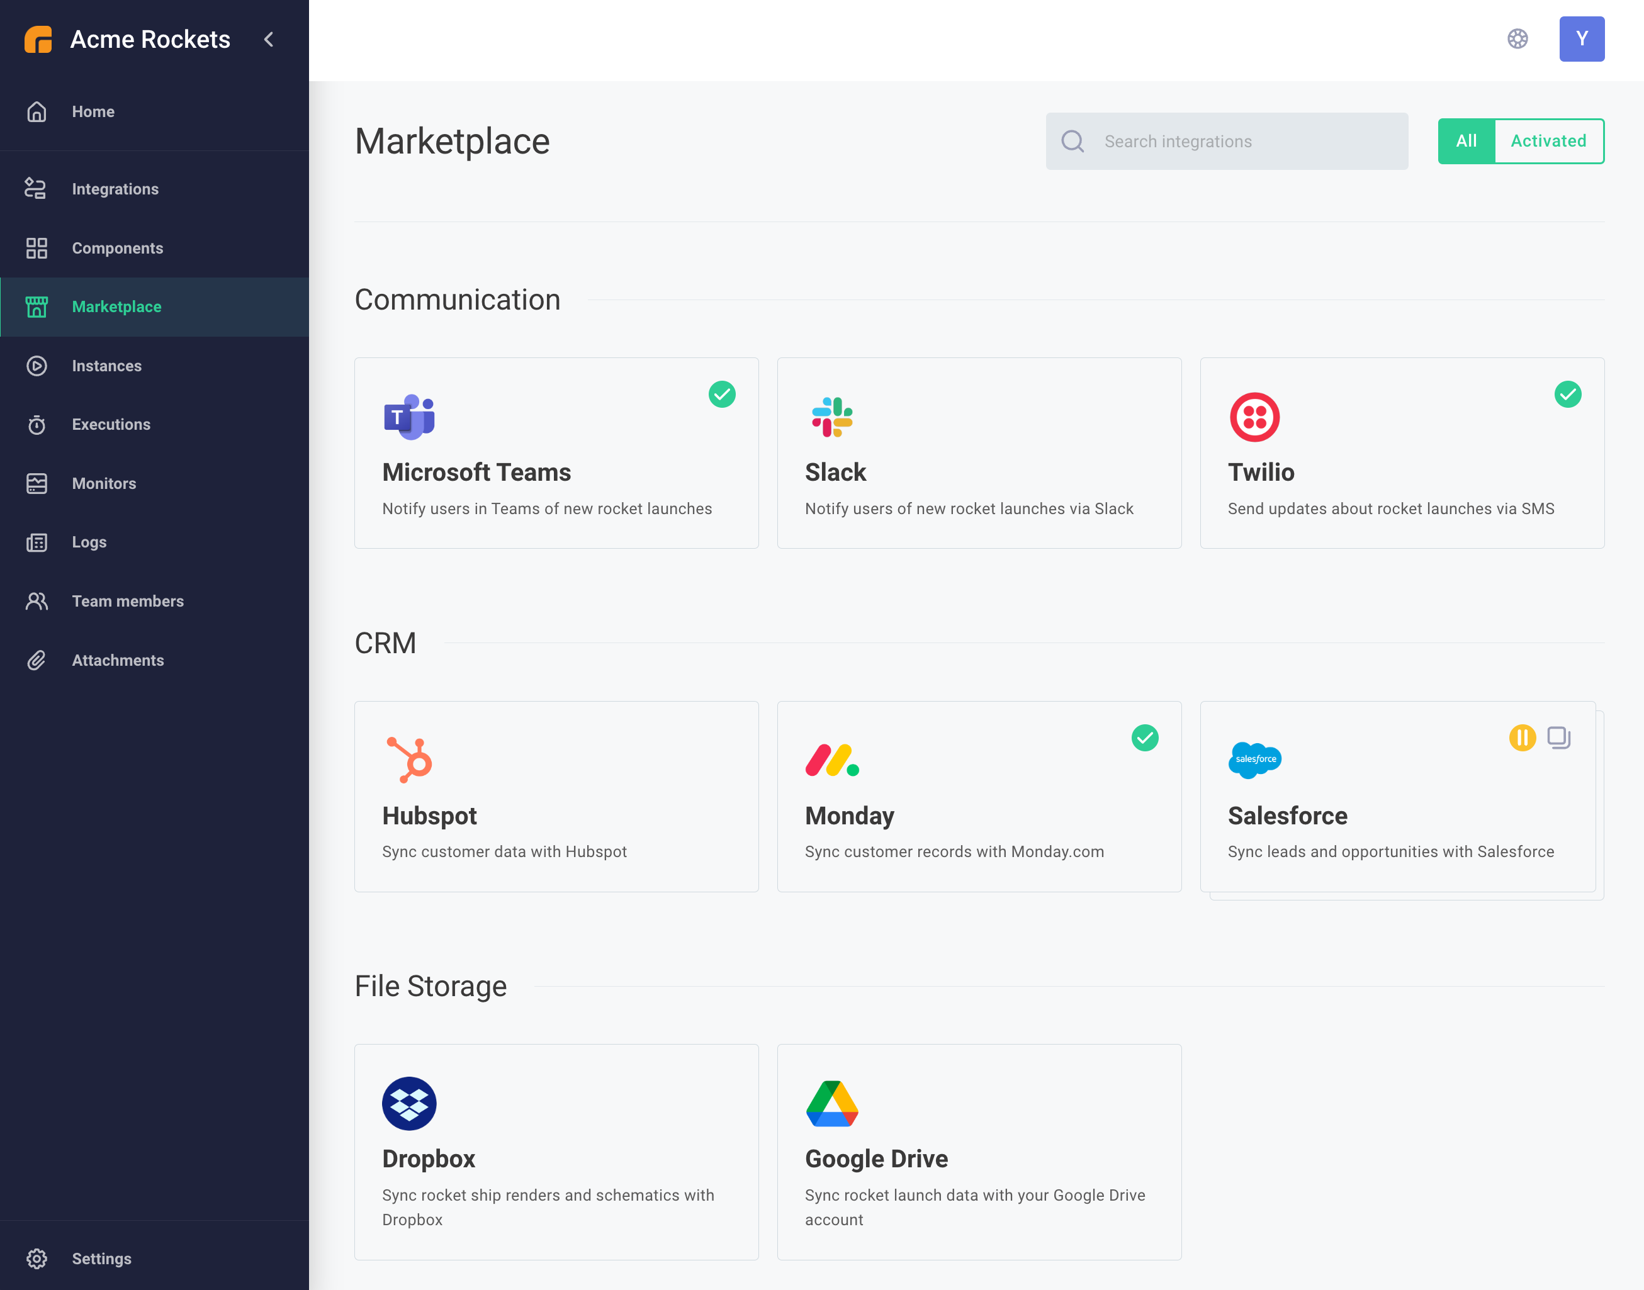Open Attachments via the paperclip icon
Screen dimensions: 1644x1290
(37, 660)
